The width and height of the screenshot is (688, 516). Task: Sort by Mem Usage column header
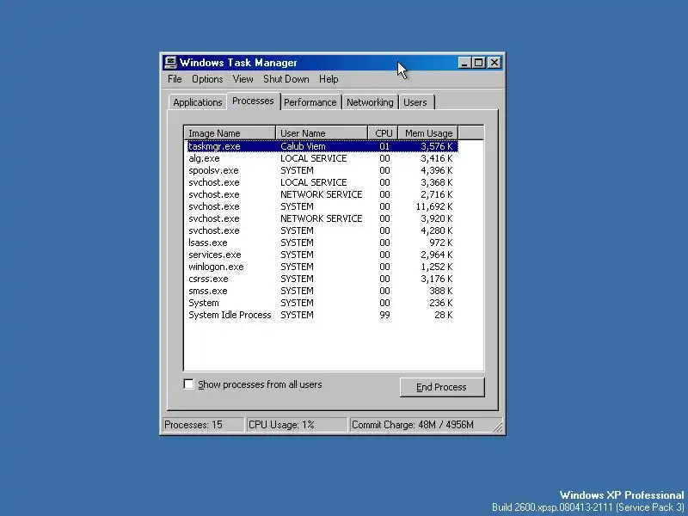coord(428,133)
